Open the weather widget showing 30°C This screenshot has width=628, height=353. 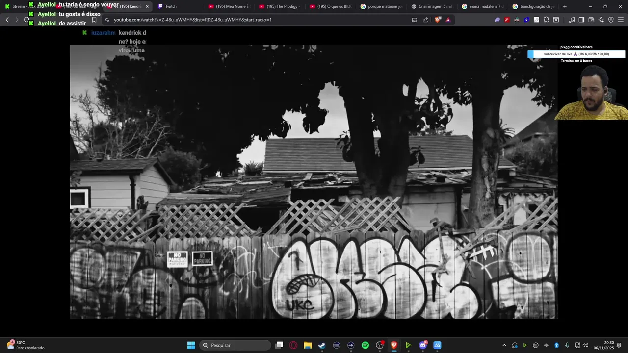click(x=26, y=345)
